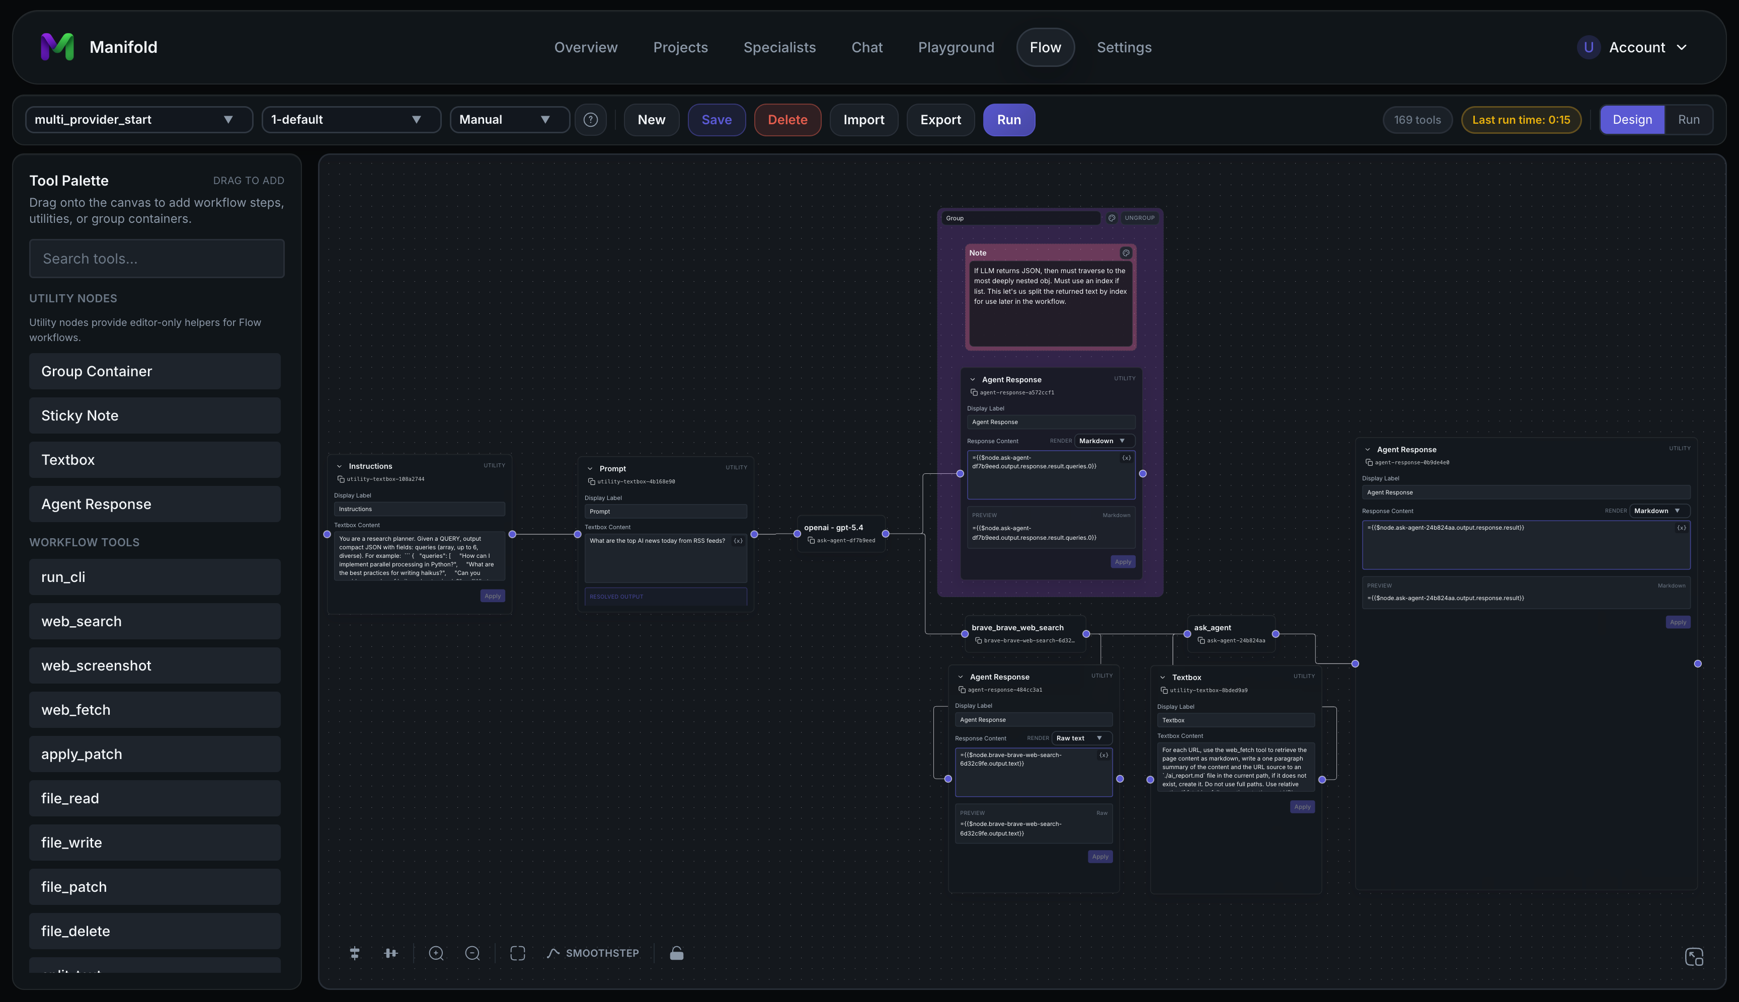Open the workflow help question-mark icon
Viewport: 1739px width, 1002px height.
590,120
